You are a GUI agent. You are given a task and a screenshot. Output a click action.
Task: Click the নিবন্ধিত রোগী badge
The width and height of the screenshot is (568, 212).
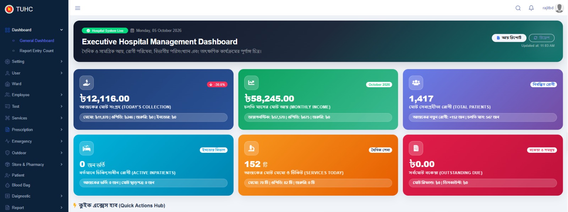[544, 84]
